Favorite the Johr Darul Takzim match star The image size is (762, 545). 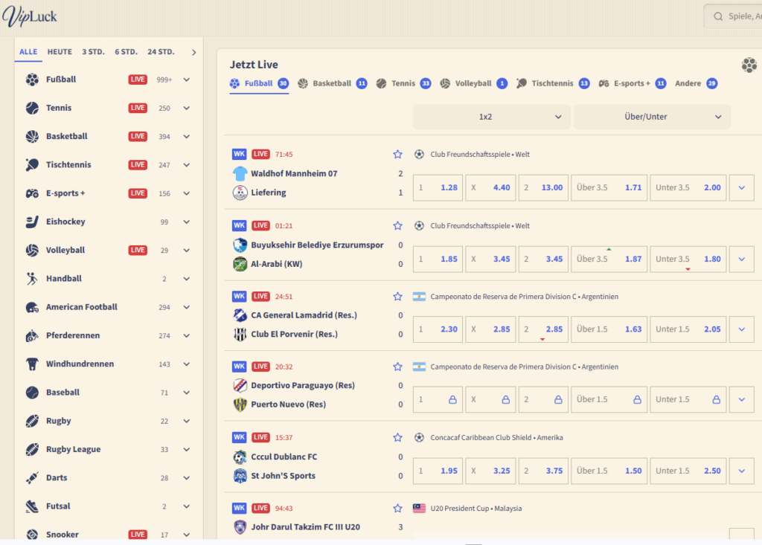pos(397,509)
